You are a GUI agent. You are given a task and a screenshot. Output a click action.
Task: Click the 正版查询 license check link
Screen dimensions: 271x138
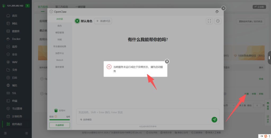[x=197, y=132]
